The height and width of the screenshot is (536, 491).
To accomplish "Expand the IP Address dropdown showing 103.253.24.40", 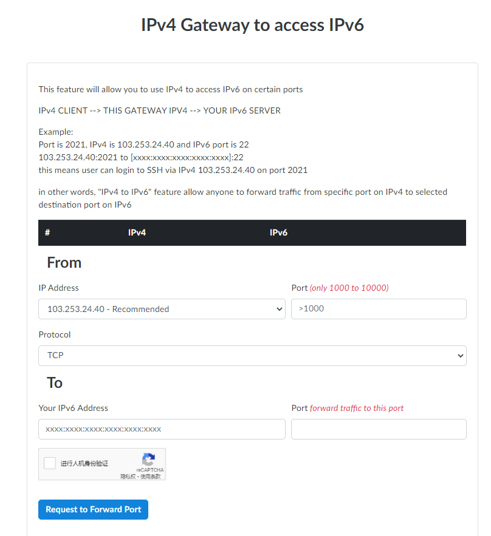I will click(162, 309).
